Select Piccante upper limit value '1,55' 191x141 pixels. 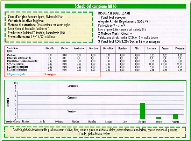(180, 67)
